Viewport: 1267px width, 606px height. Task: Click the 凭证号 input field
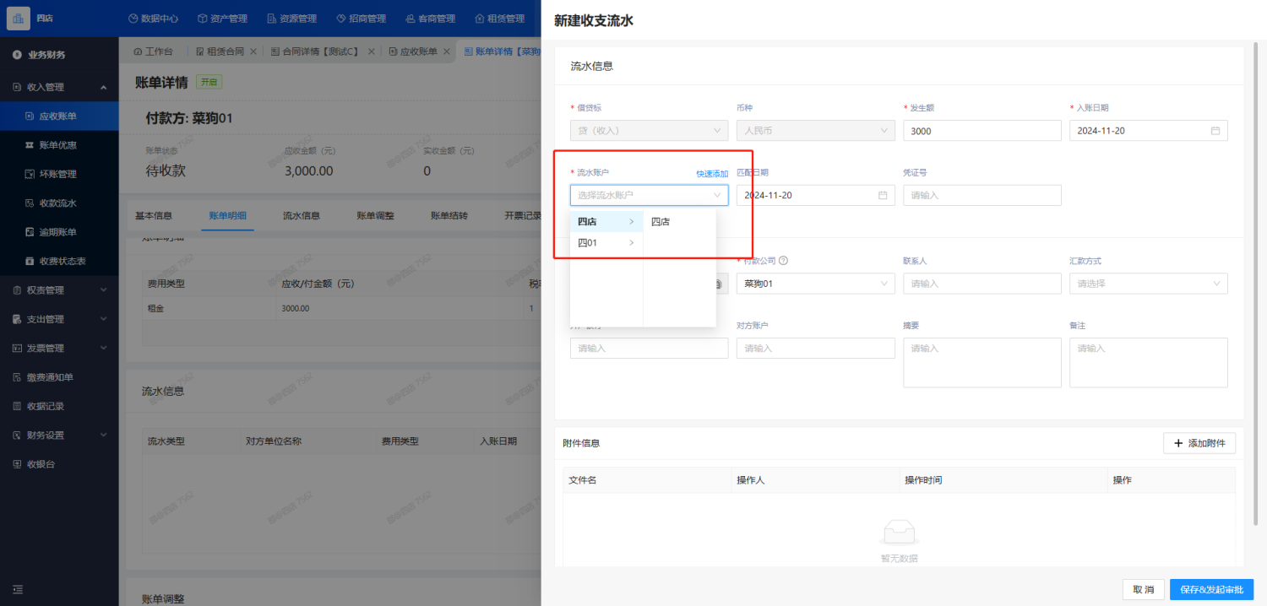[x=982, y=195]
